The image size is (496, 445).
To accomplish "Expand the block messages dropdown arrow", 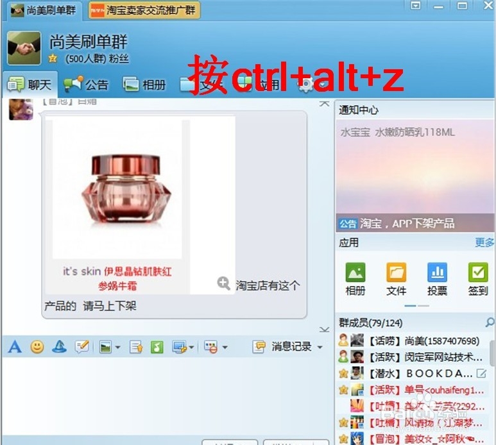I will 225,347.
